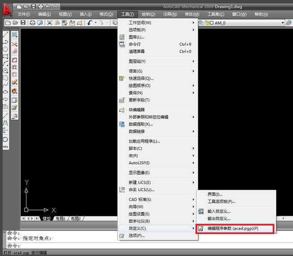Open the AM_0 layer dropdown arrow
The width and height of the screenshot is (293, 256).
pos(283,23)
